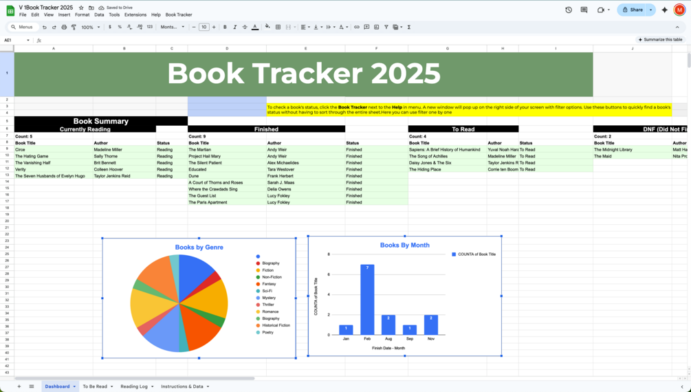The width and height of the screenshot is (691, 392).
Task: Redo the last action
Action: pos(54,27)
